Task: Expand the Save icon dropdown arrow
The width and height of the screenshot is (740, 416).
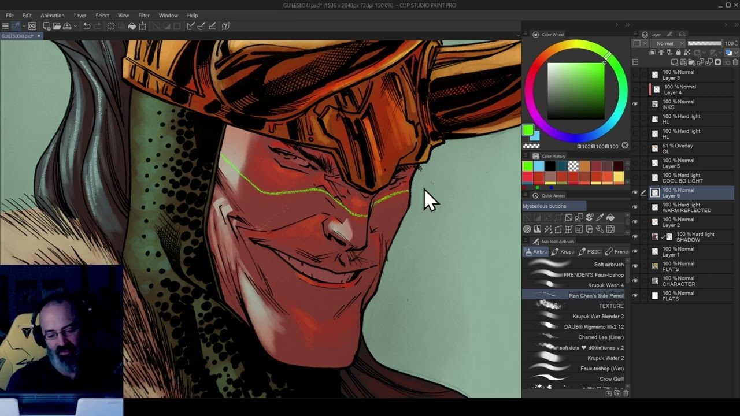Action: [75, 26]
